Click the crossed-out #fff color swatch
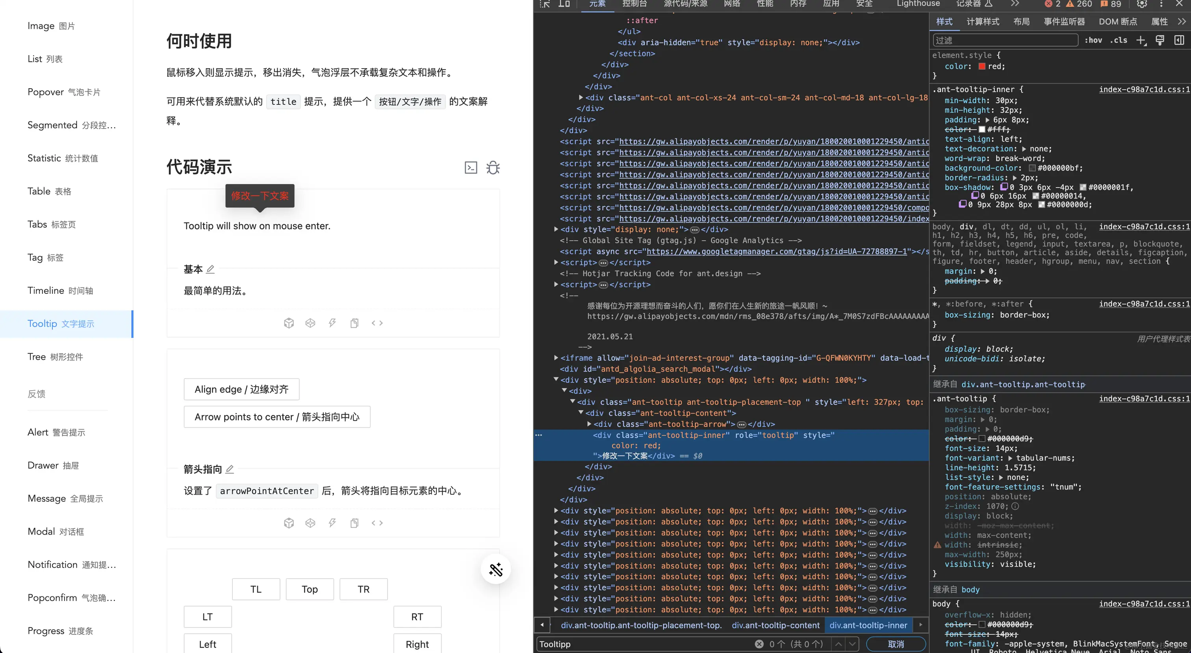 point(981,130)
